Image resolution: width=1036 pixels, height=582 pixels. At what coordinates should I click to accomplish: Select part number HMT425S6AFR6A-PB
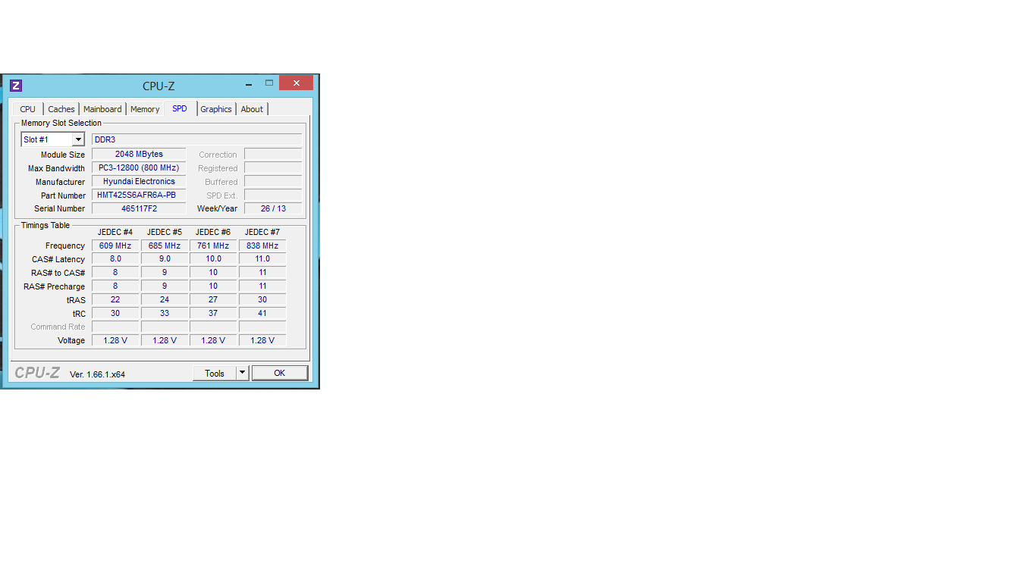click(x=139, y=195)
